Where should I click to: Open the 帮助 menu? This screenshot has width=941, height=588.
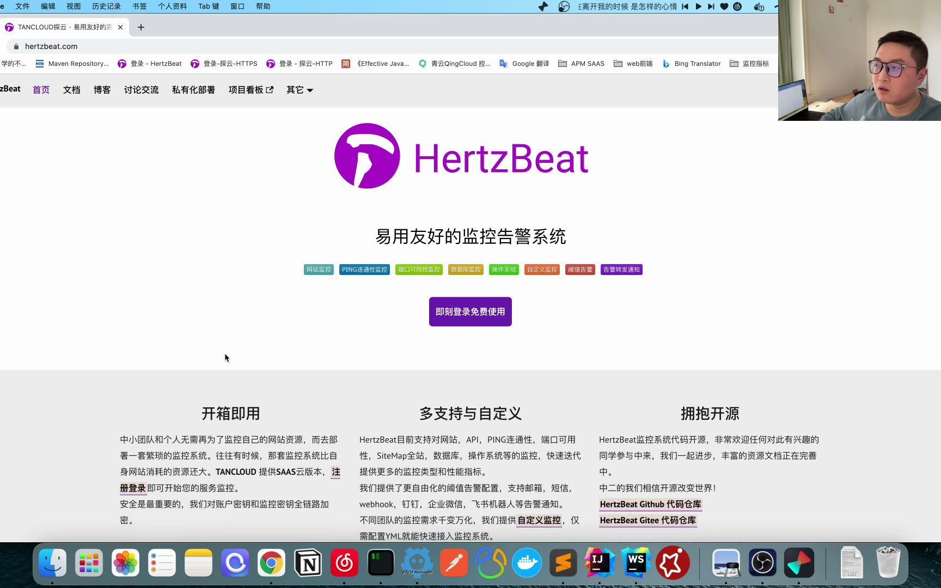tap(263, 7)
